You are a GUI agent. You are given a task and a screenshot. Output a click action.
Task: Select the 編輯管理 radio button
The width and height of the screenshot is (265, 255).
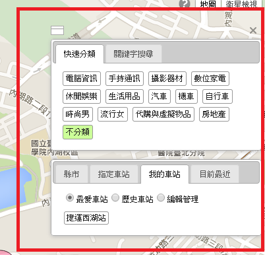tap(161, 198)
